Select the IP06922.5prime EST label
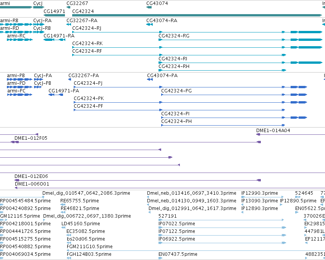325x260 pixels. tap(177, 239)
